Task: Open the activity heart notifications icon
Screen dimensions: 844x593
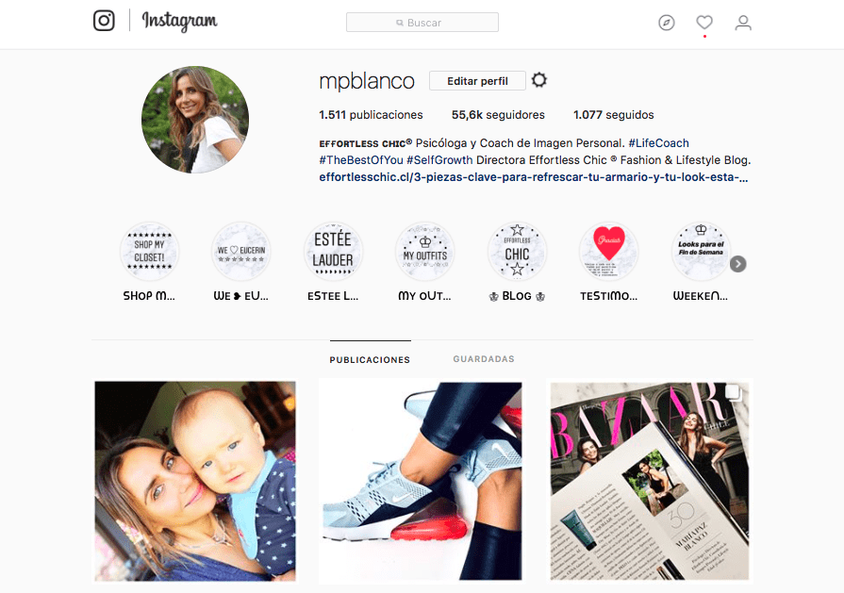Action: (x=704, y=23)
